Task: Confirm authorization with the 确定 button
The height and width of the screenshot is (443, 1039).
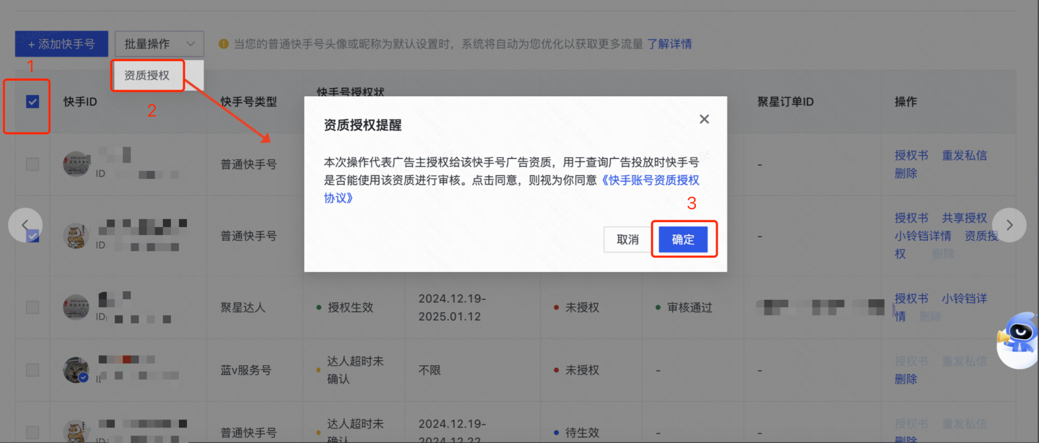Action: (683, 239)
